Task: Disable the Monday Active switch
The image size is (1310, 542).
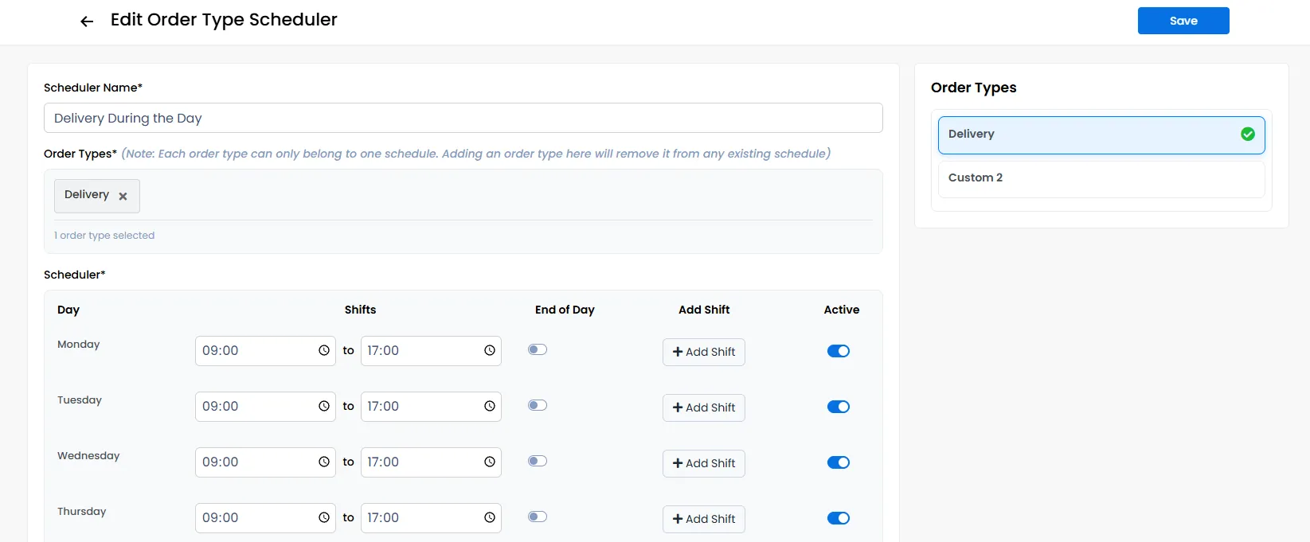Action: click(x=839, y=351)
